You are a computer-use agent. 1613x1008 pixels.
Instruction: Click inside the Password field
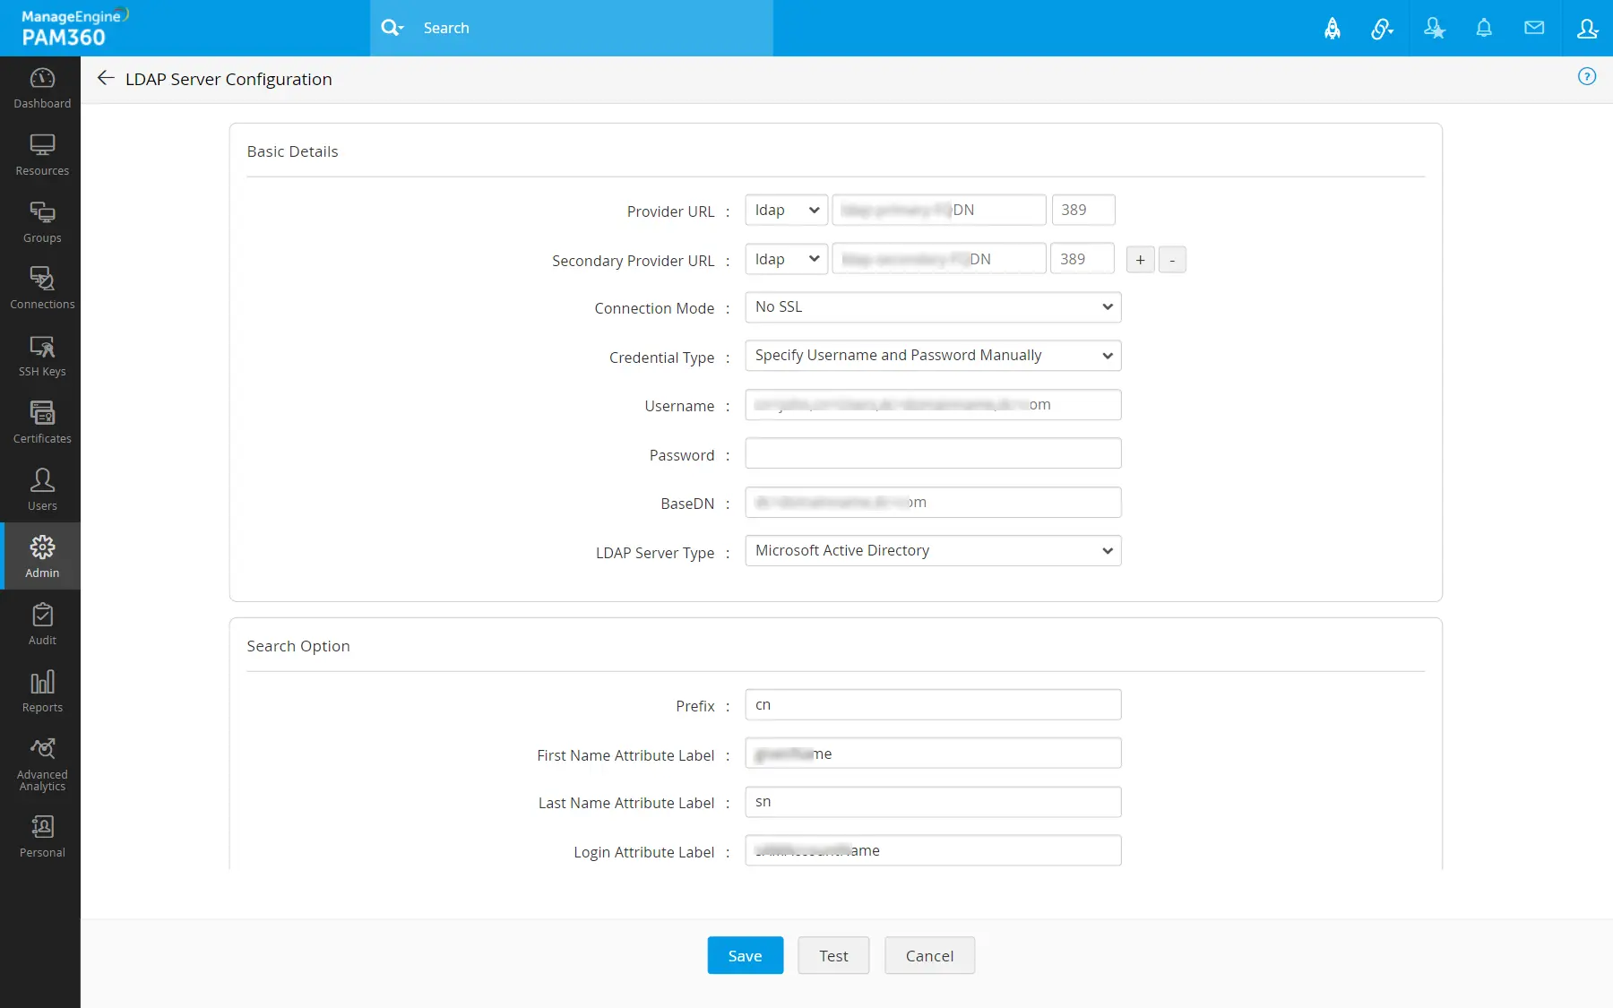(932, 452)
